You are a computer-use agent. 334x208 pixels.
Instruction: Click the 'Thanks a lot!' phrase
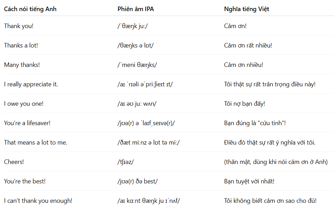21,45
